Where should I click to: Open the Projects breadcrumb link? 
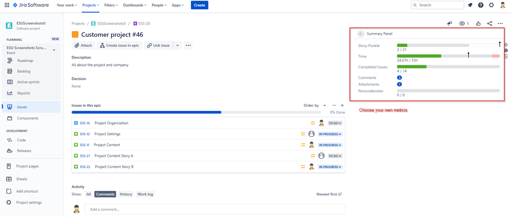[x=78, y=23]
